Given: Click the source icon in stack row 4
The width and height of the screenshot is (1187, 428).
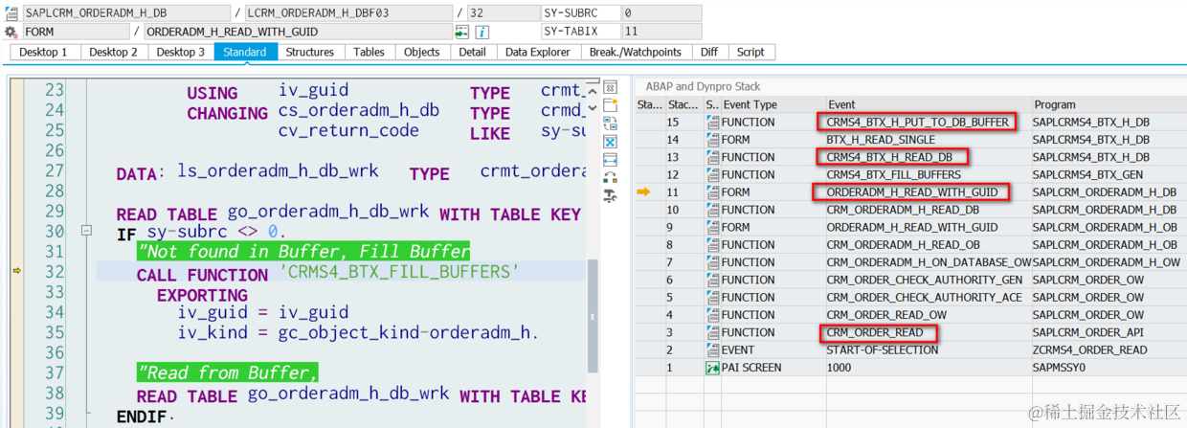Looking at the screenshot, I should tap(712, 314).
